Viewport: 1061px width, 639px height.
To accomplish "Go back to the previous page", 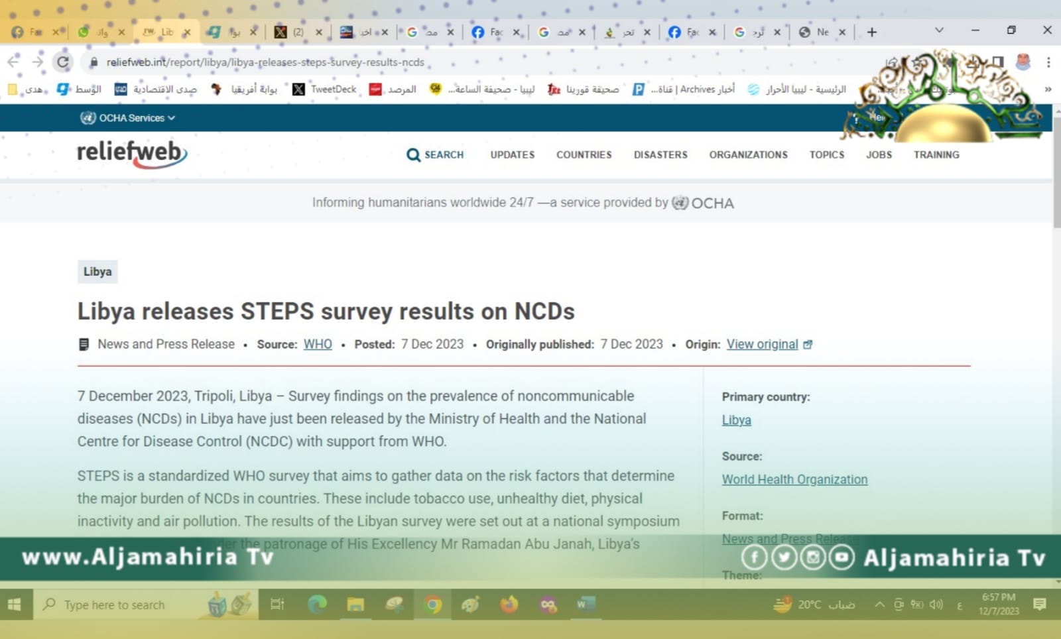I will coord(13,62).
